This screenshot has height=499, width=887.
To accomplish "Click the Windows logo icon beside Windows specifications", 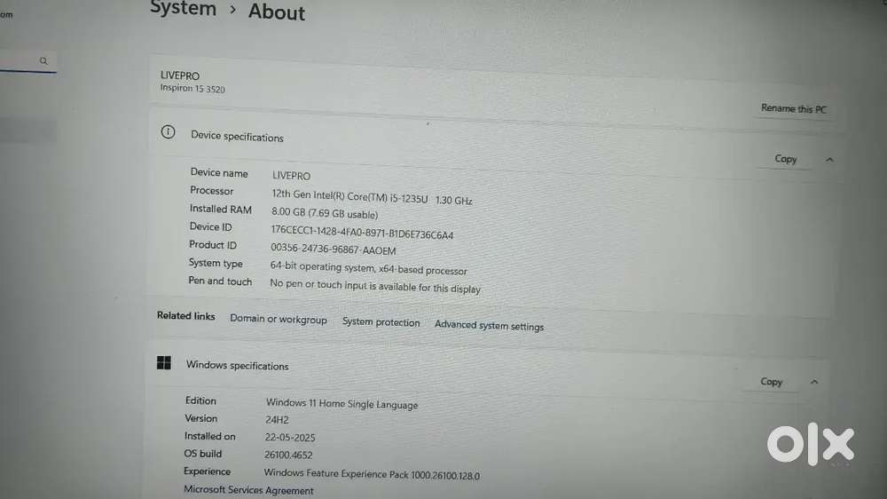I will tap(164, 363).
